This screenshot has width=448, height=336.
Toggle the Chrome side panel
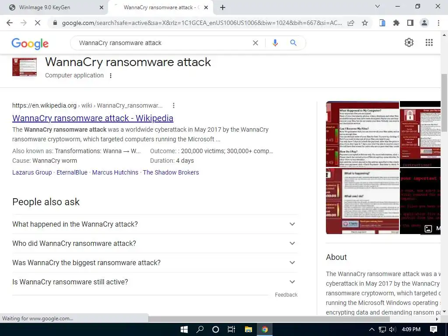click(x=410, y=23)
